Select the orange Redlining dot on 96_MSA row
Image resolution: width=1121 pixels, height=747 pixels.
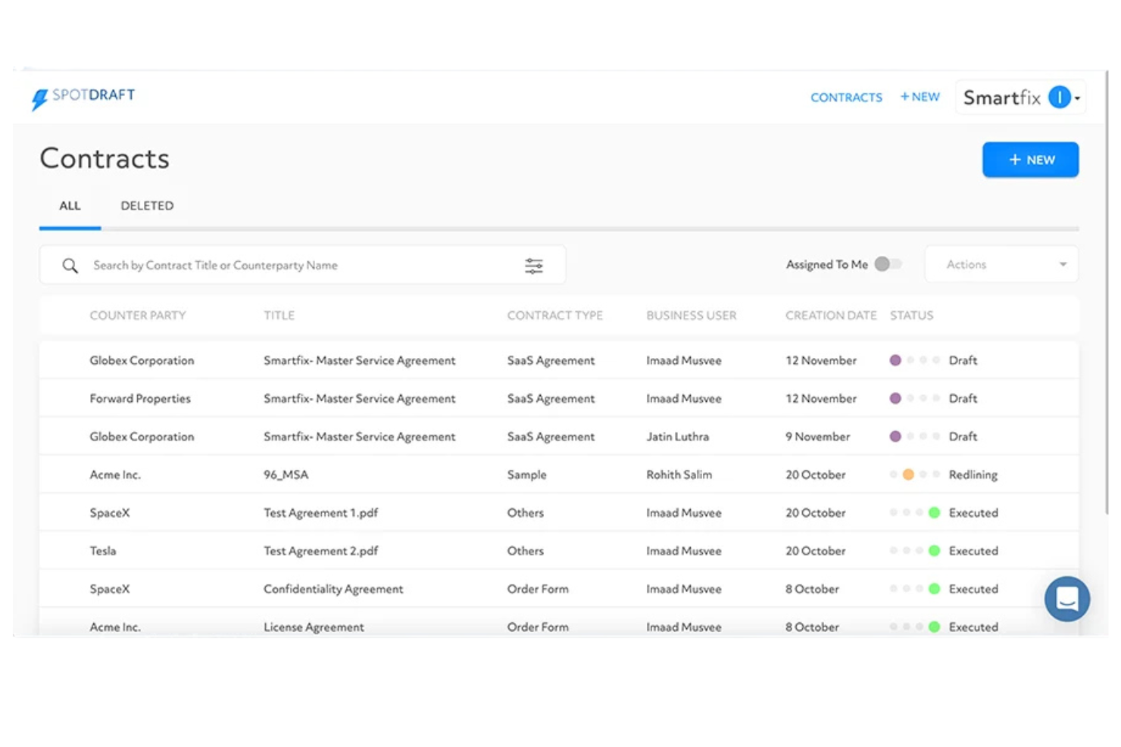tap(909, 475)
